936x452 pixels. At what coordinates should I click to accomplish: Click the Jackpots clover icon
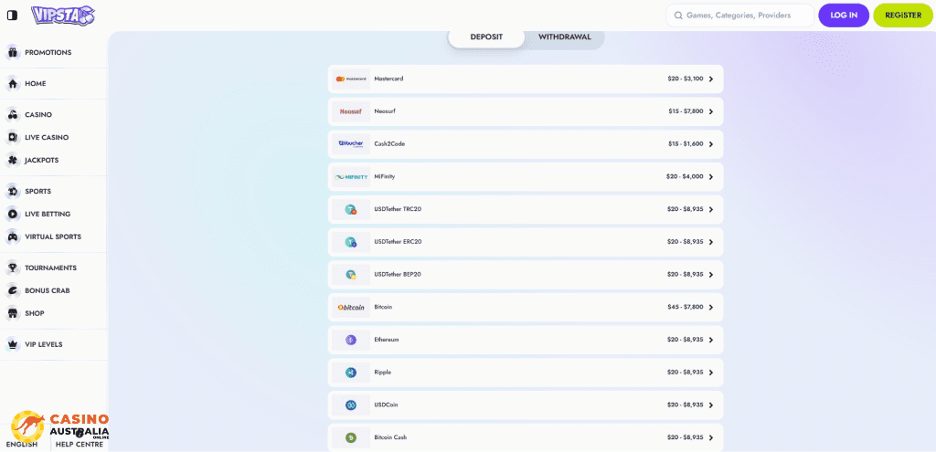point(13,160)
